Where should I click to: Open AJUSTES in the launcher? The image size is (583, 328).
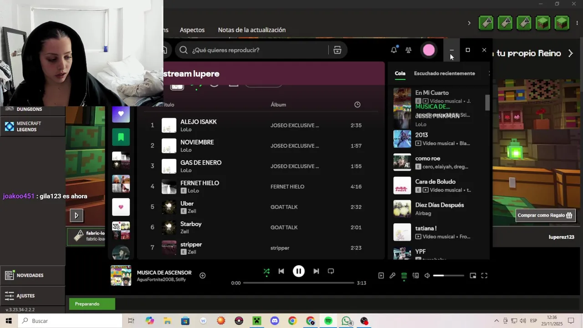[33, 296]
